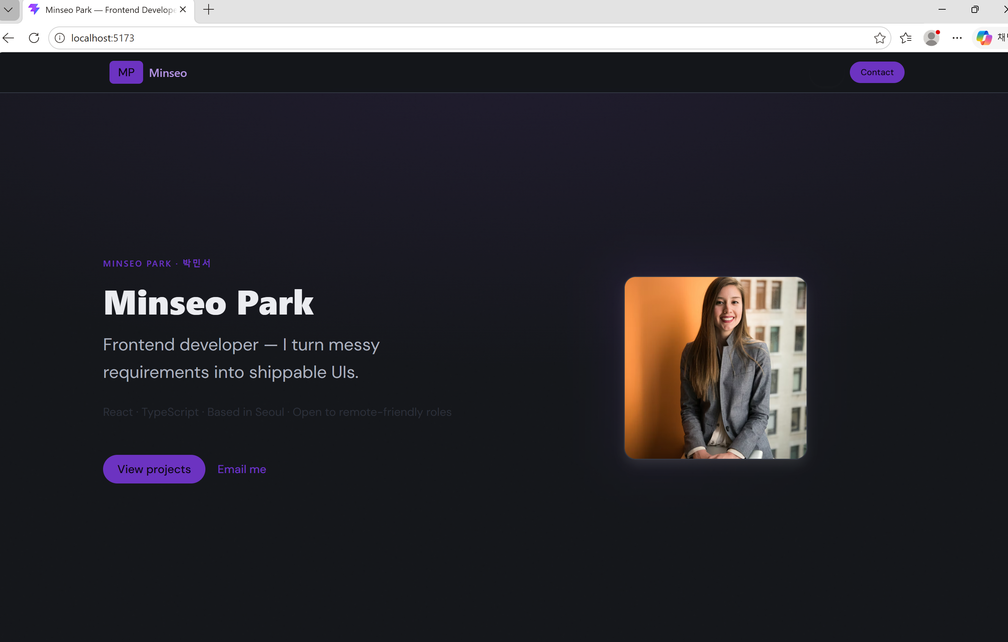Click the View projects button
The width and height of the screenshot is (1008, 642).
pos(154,469)
